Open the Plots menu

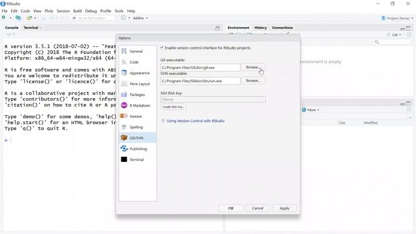click(x=49, y=11)
